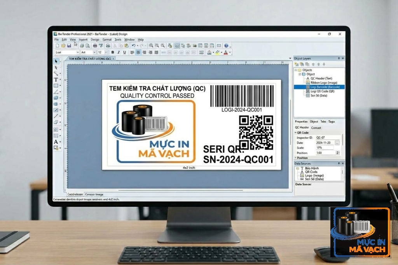Toggle Underline formatting
Viewport: 398px width, 265px height.
(x=124, y=52)
